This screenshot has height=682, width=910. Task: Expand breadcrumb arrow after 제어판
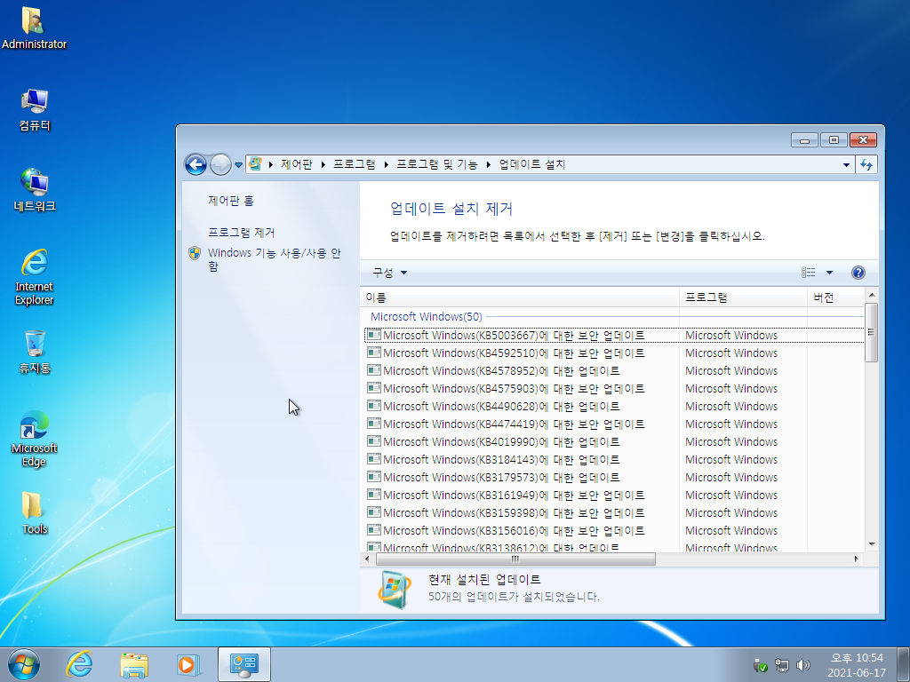[323, 164]
